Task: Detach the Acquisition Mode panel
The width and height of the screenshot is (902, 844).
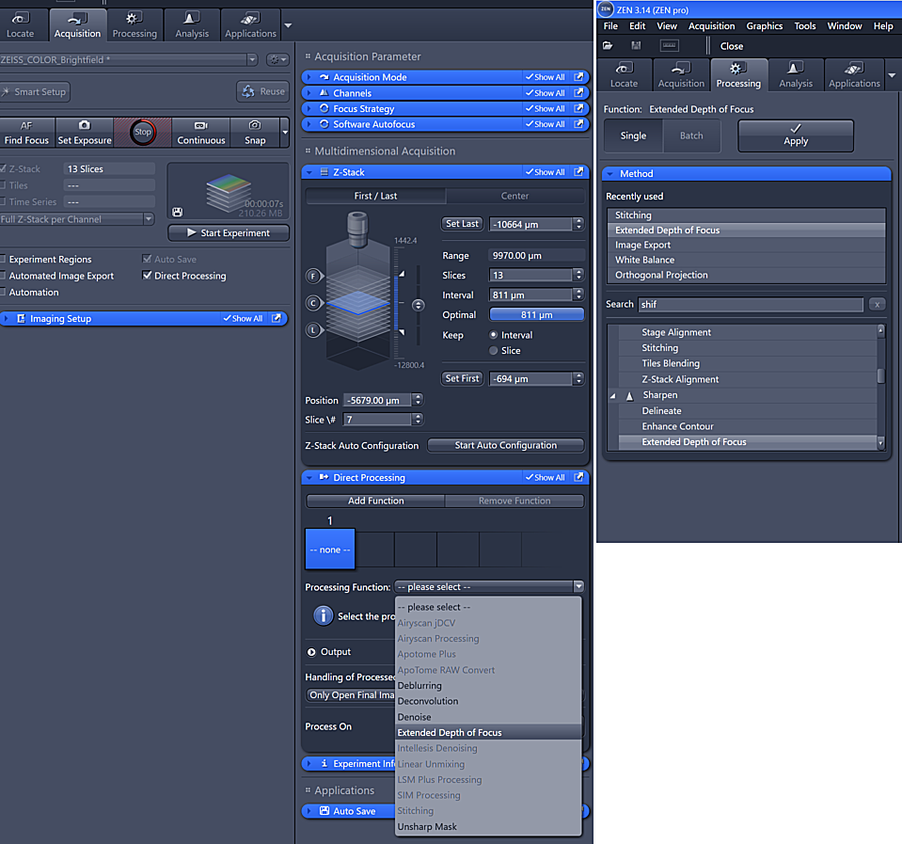Action: point(578,76)
